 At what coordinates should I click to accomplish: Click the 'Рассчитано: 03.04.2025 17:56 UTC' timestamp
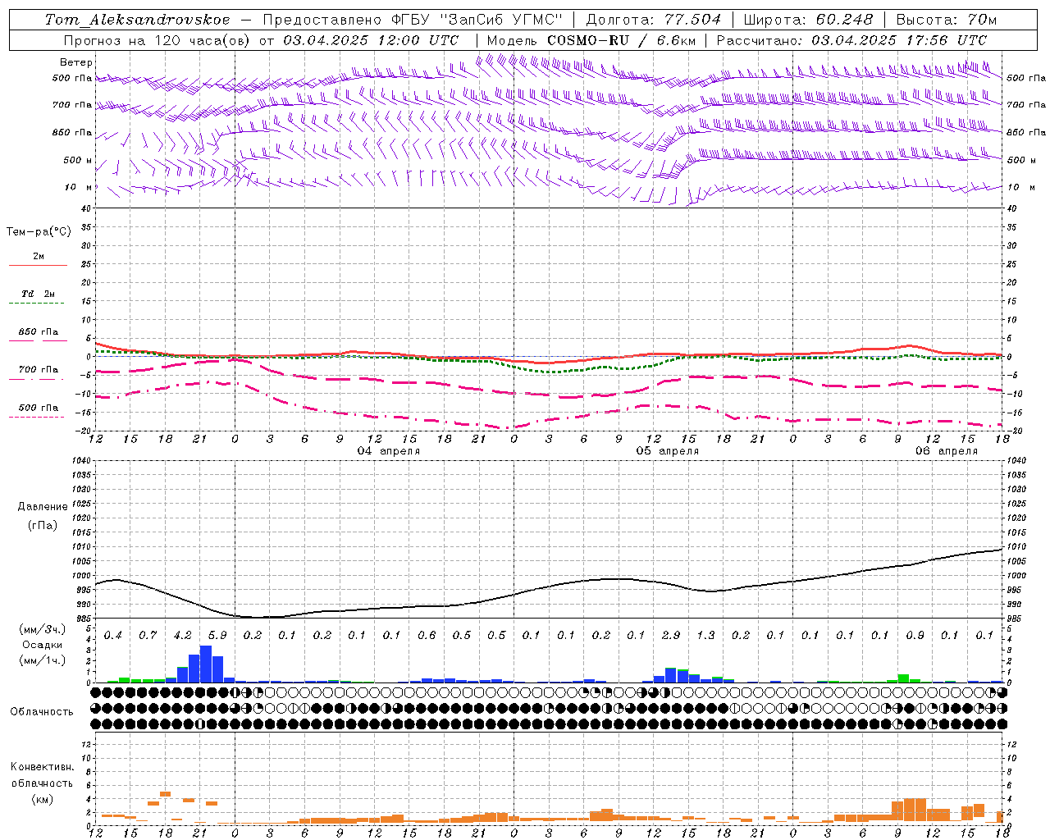851,40
